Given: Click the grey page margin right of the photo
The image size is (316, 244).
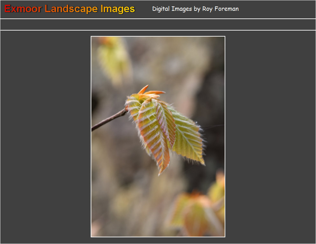Looking at the screenshot, I should point(270,137).
